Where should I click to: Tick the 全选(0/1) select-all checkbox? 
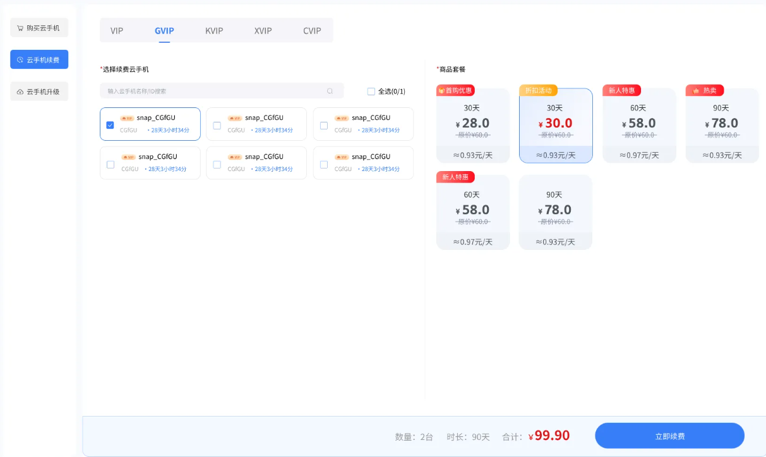pos(371,92)
